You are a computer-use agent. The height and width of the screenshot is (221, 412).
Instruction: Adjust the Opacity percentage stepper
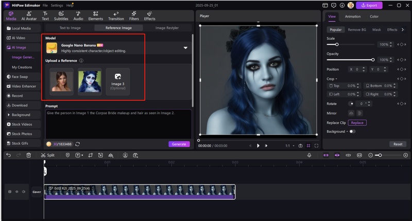click(x=391, y=60)
